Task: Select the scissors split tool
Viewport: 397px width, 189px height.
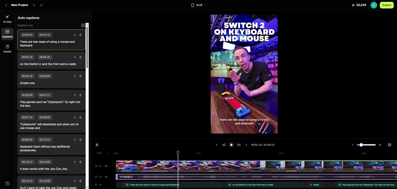Action: tap(97, 145)
